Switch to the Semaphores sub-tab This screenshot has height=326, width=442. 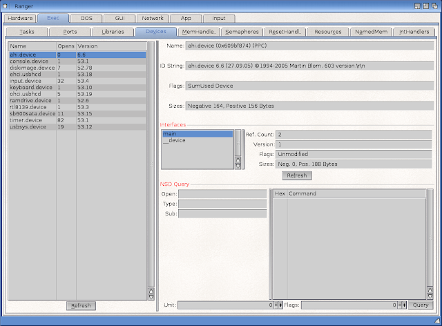pyautogui.click(x=242, y=32)
